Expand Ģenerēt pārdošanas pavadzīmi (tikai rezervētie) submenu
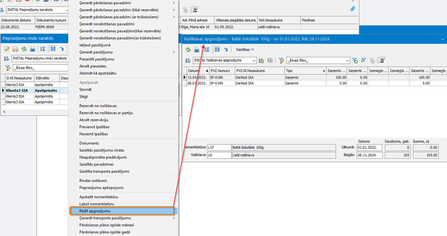 pos(174,10)
